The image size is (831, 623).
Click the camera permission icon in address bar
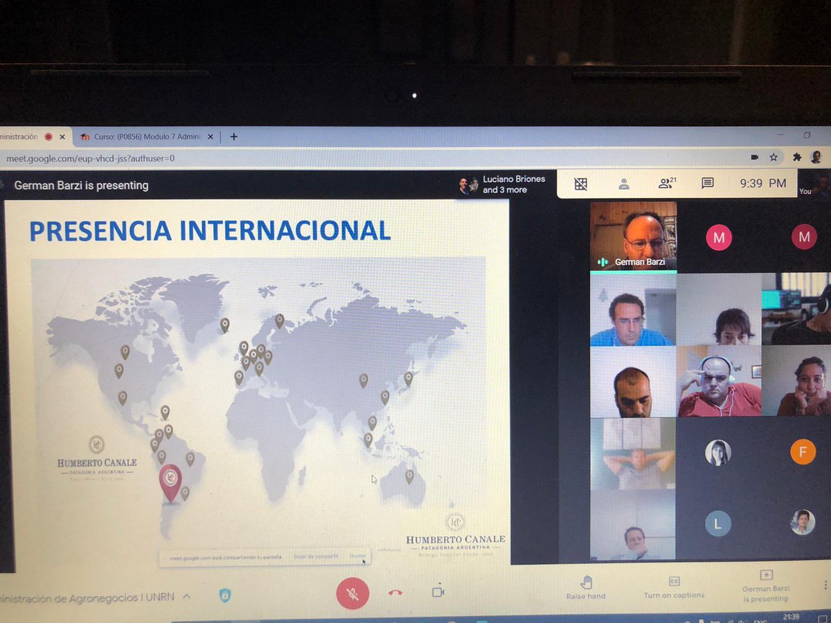tap(754, 157)
